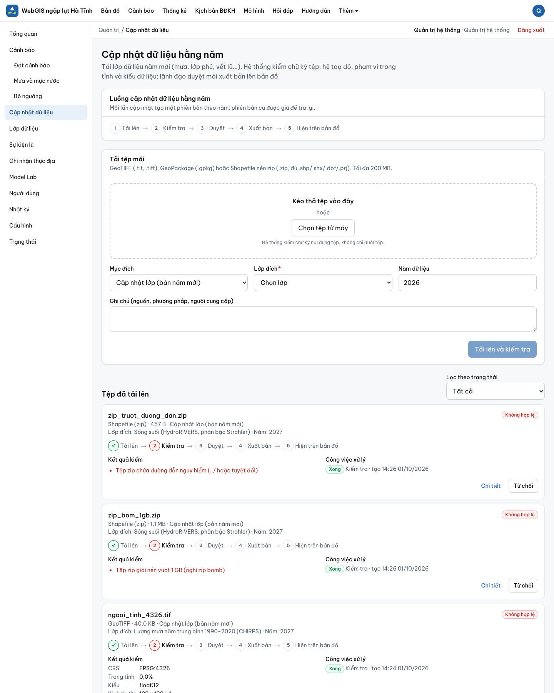
Task: Open Chi tiết for zip_bom_1gb.zip
Action: pyautogui.click(x=491, y=586)
